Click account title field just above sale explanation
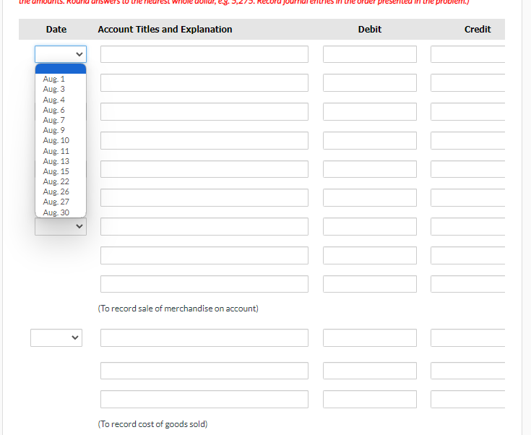Screen dimensions: 531x435 coord(204,284)
